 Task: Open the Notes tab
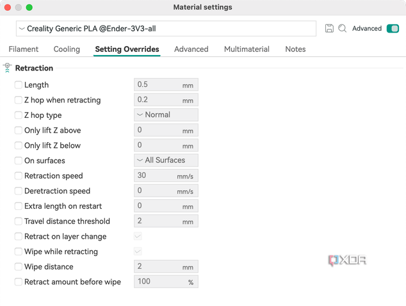pyautogui.click(x=295, y=49)
